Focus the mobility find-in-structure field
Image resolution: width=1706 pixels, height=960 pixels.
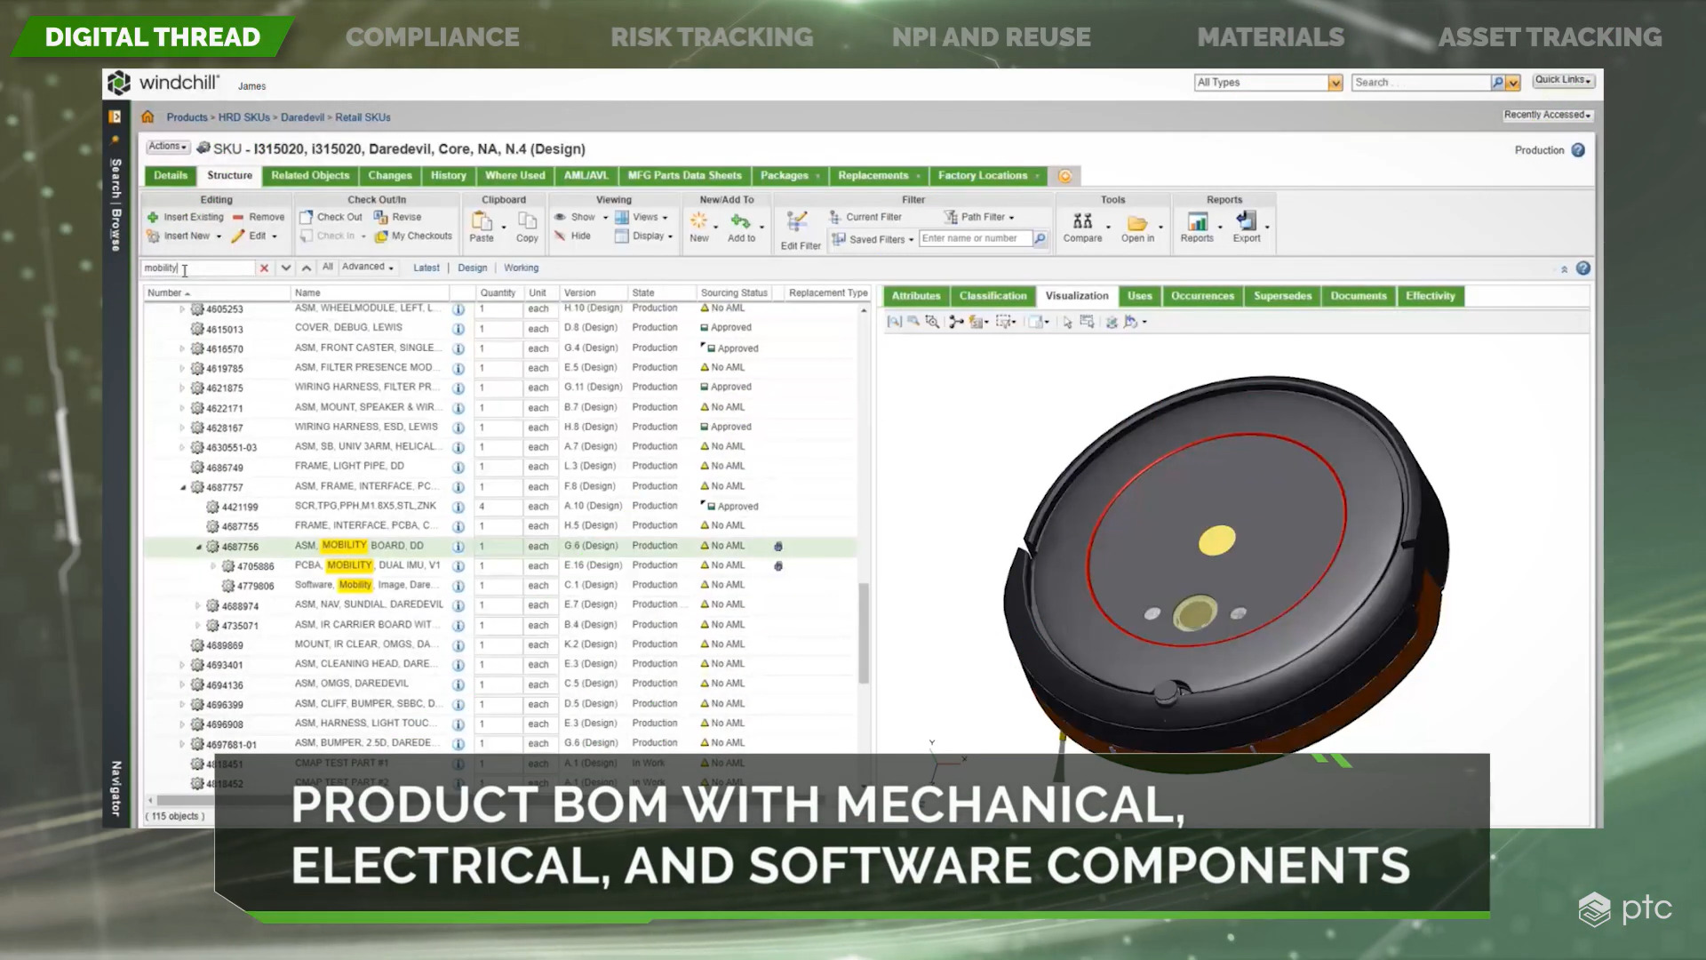coord(198,268)
